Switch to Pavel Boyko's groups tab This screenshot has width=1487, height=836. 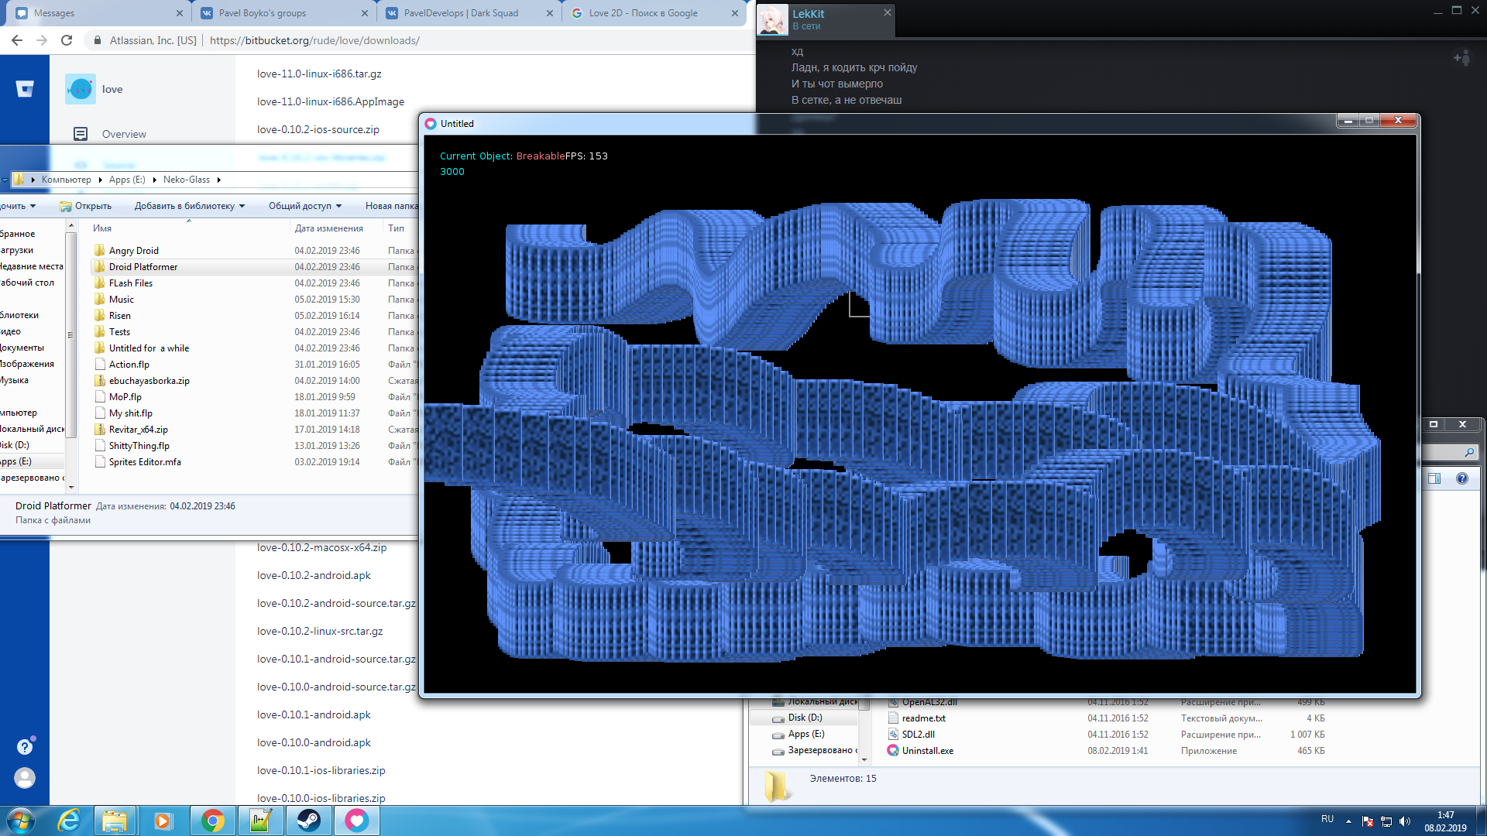point(283,13)
